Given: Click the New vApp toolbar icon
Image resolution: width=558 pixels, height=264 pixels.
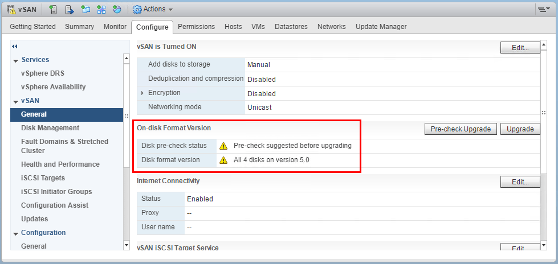Looking at the screenshot, I should coord(101,9).
